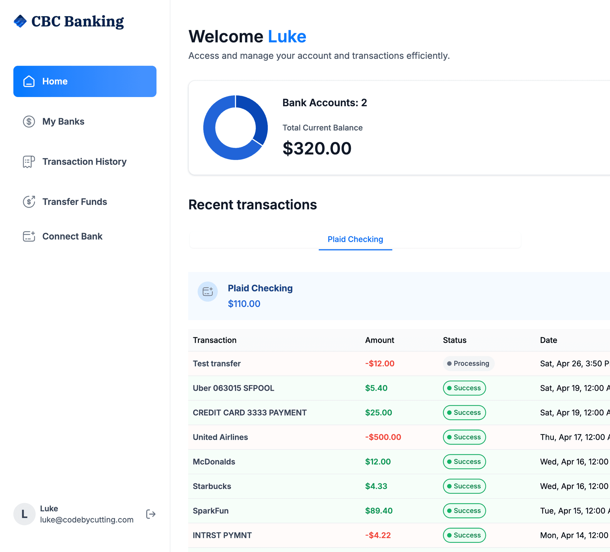Click the CBC Banking title text
This screenshot has height=552, width=610.
78,21
